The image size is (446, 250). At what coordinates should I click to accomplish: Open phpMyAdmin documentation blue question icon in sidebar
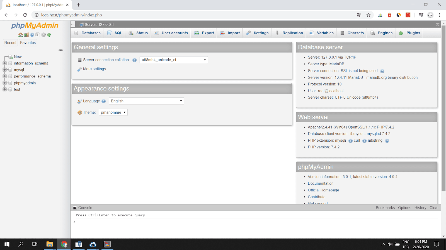tap(32, 35)
